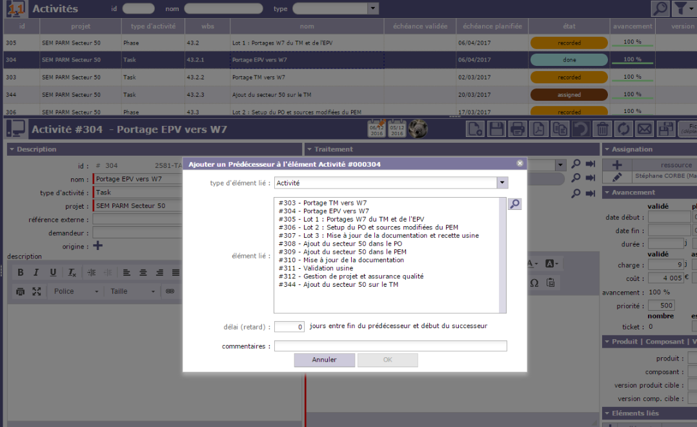Image resolution: width=697 pixels, height=427 pixels.
Task: Open the type filter dropdown in header
Action: tap(373, 8)
